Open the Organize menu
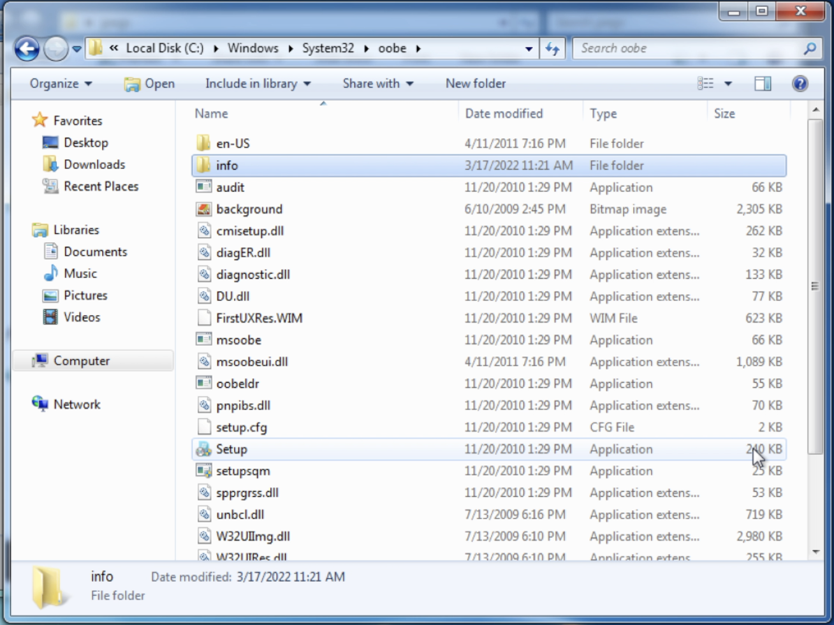The width and height of the screenshot is (834, 625). coord(61,84)
